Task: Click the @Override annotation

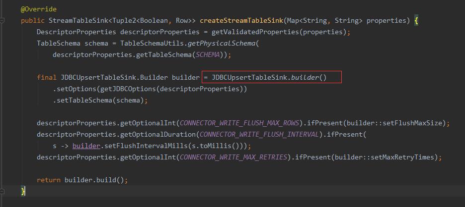Action: click(39, 9)
